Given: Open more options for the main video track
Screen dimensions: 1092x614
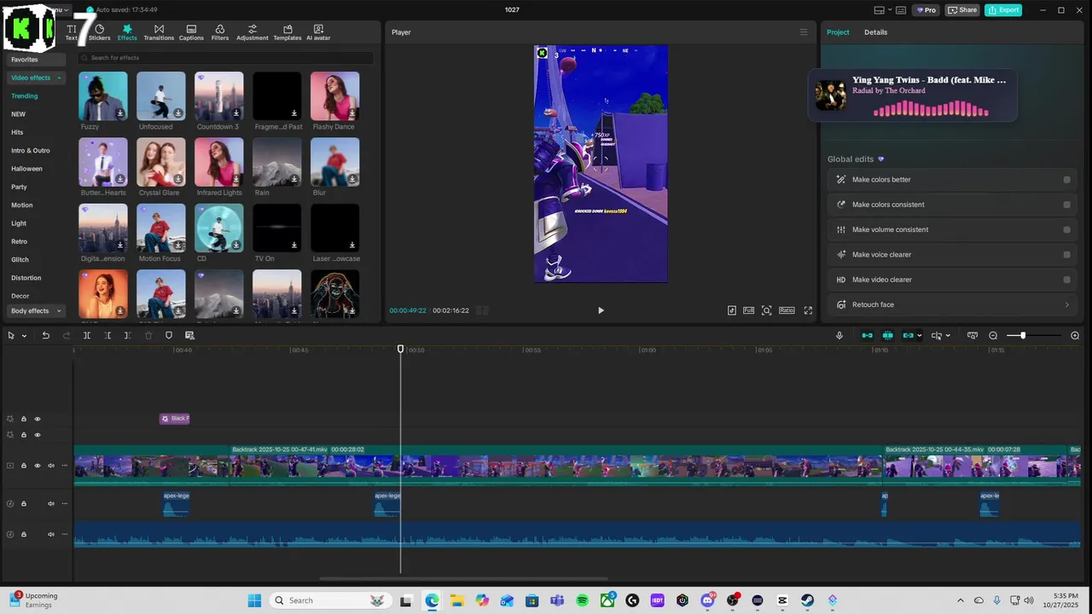Looking at the screenshot, I should click(x=65, y=466).
